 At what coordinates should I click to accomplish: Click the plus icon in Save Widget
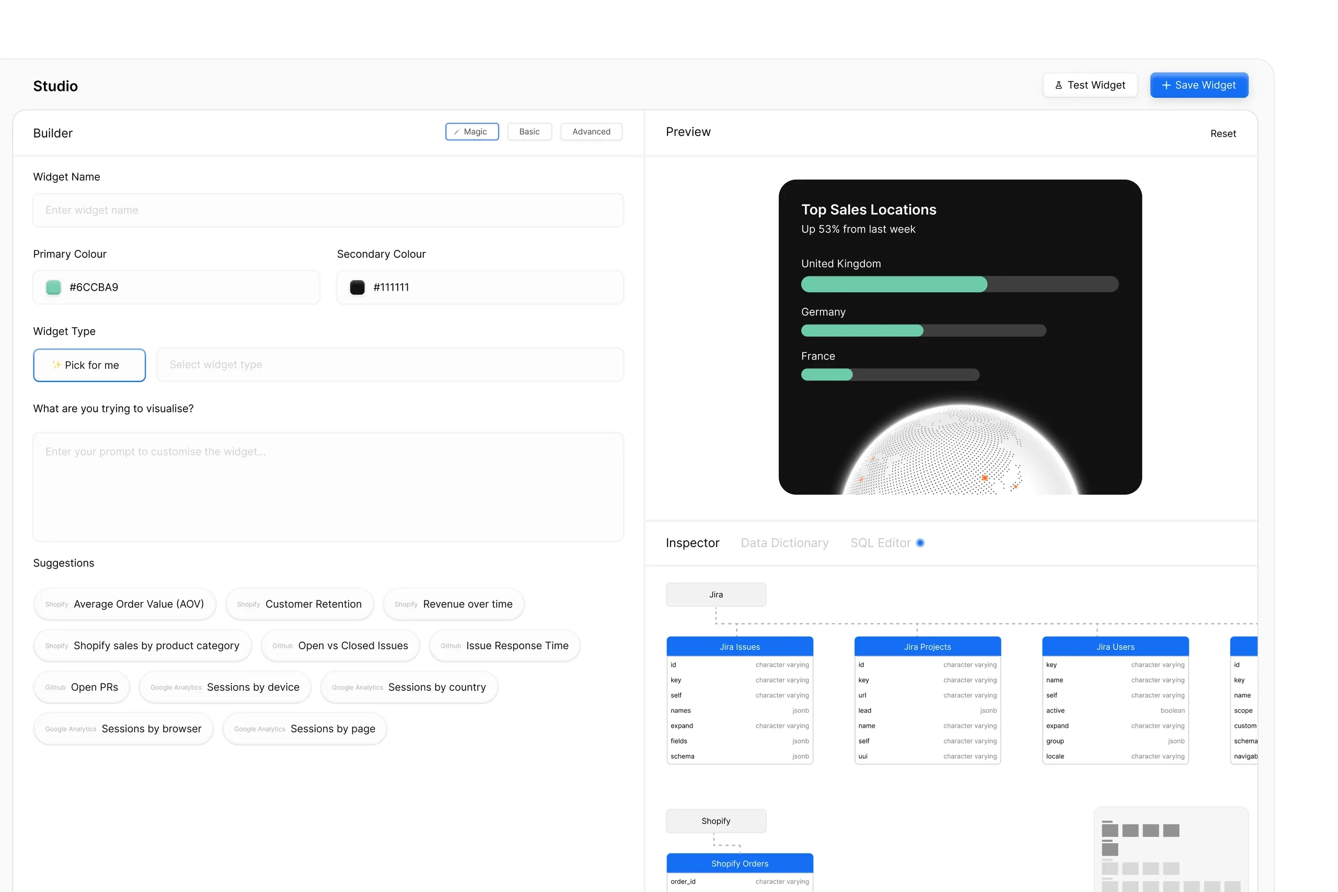tap(1166, 85)
